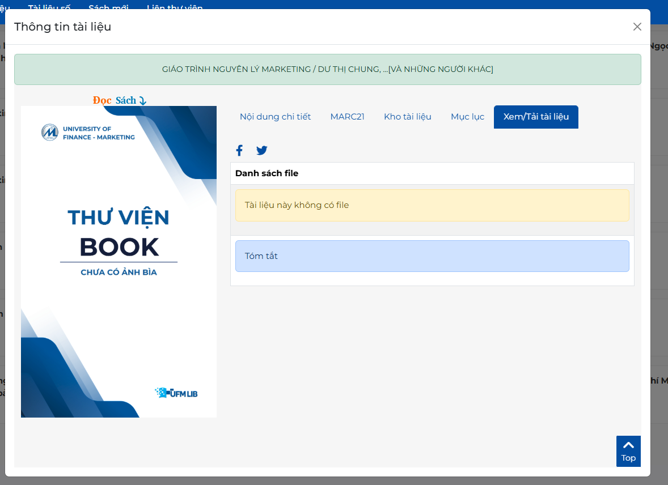Click the Tóm tắt summary box

tap(432, 256)
